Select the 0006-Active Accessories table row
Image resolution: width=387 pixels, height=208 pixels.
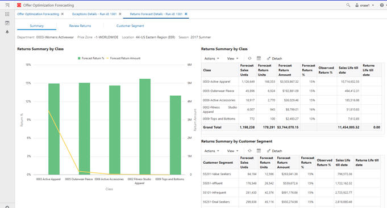tap(292, 100)
